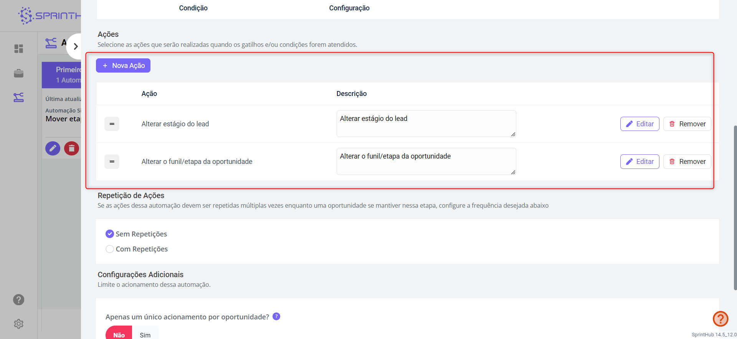Switch to the Configuração tab
737x339 pixels.
pos(349,8)
